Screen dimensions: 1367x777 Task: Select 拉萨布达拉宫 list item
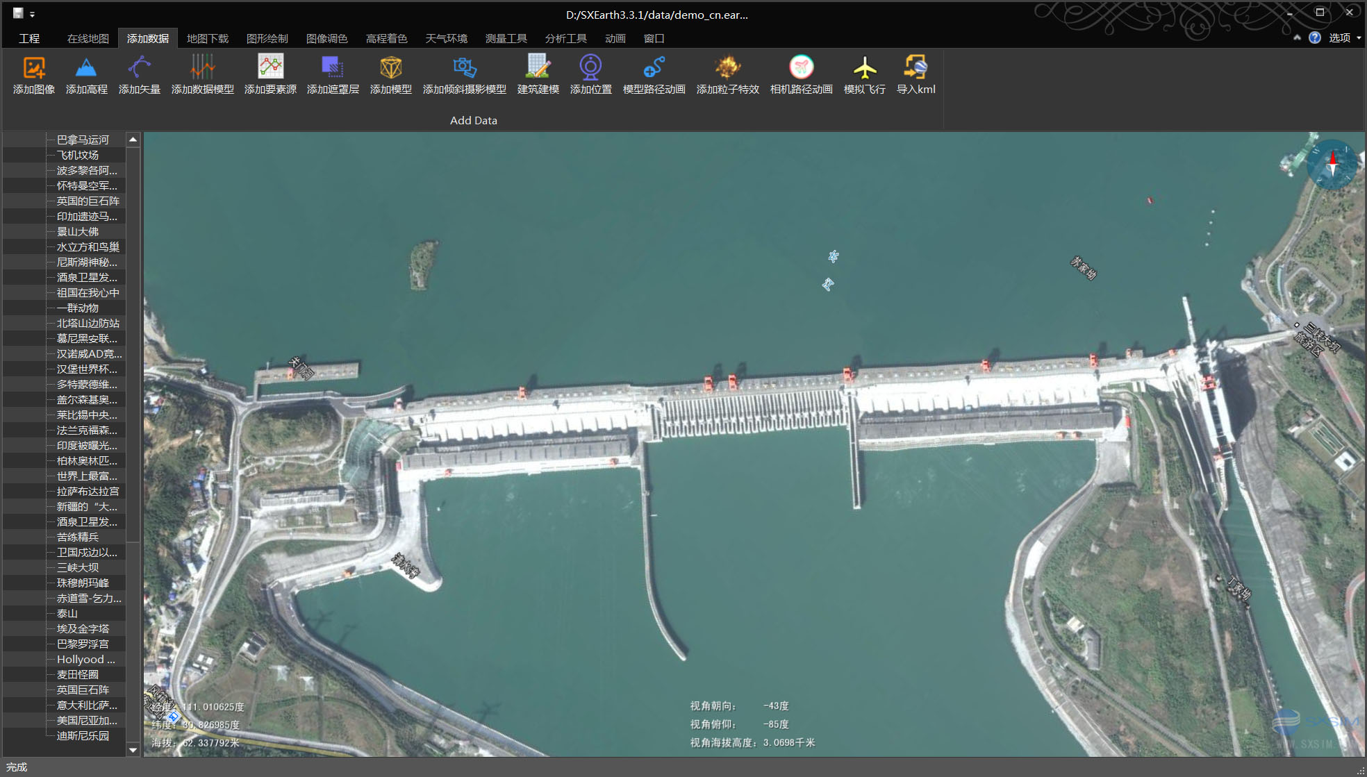88,491
